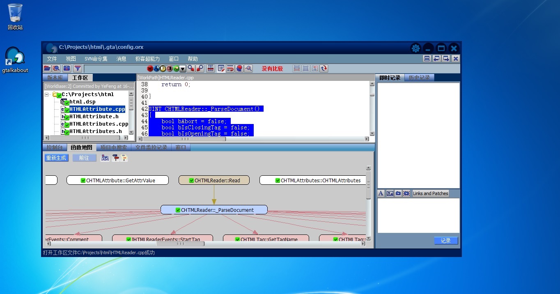Click the edit note with pencil icon
560x294 pixels.
pyautogui.click(x=221, y=69)
